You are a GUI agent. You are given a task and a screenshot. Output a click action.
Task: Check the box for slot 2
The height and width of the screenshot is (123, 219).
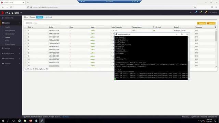tap(25, 34)
